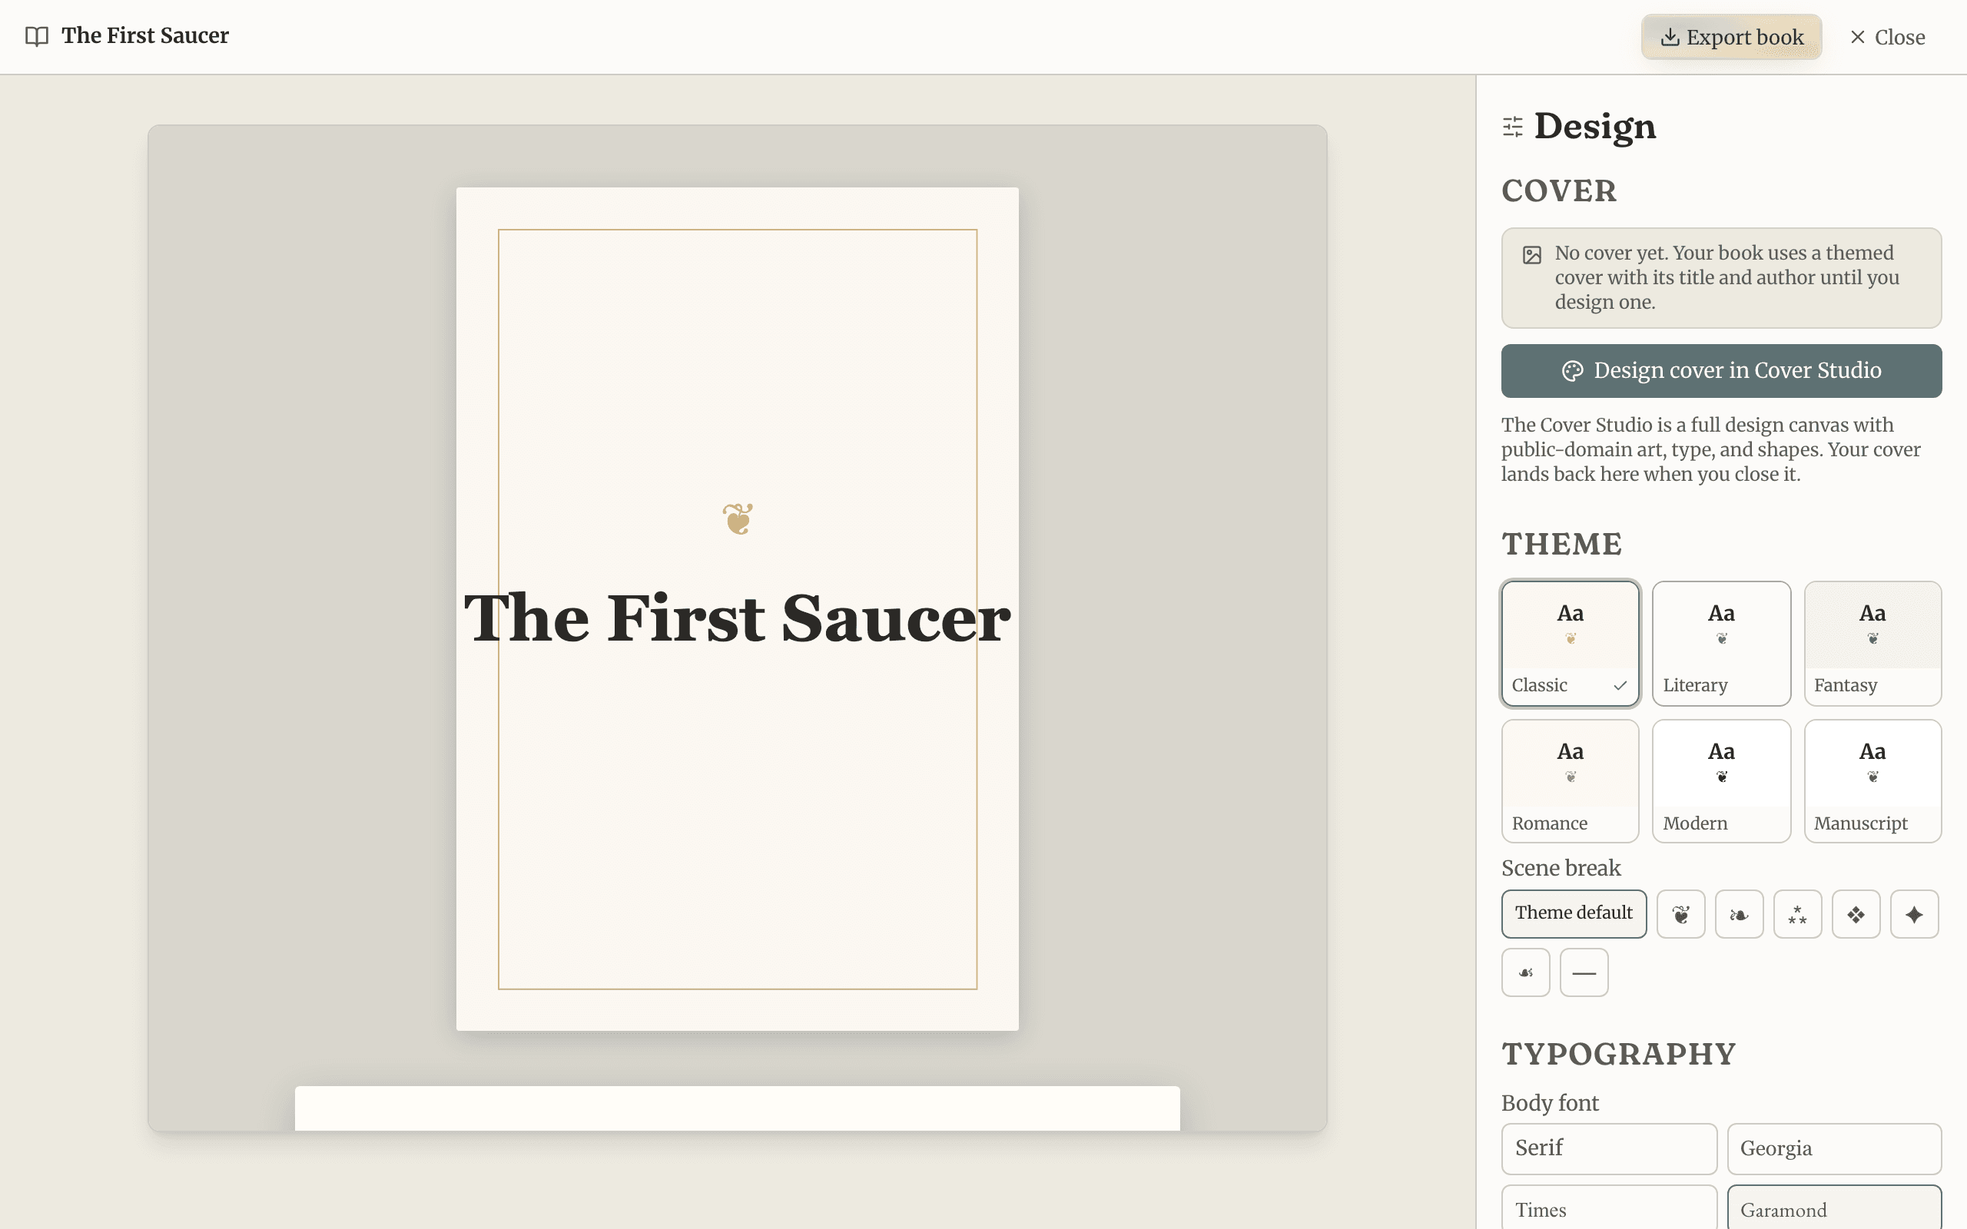The width and height of the screenshot is (1967, 1229).
Task: Close the book preview
Action: (1886, 37)
